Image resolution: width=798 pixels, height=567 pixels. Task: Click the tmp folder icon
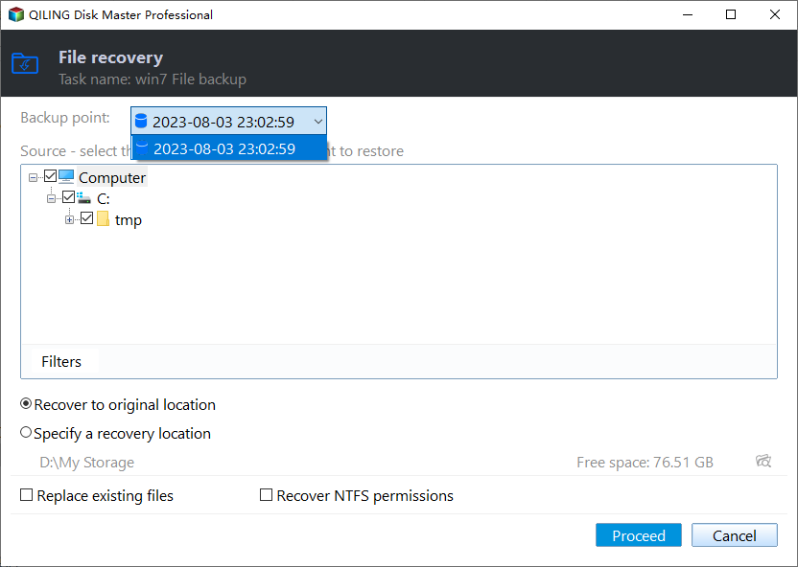[x=103, y=219]
